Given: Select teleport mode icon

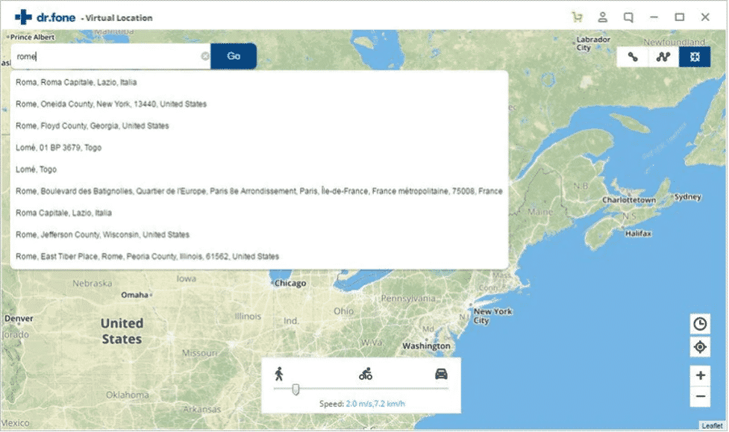Looking at the screenshot, I should tap(695, 57).
